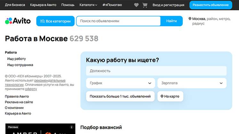
Task: Open Помощь in top menu
Action: coord(68,5)
